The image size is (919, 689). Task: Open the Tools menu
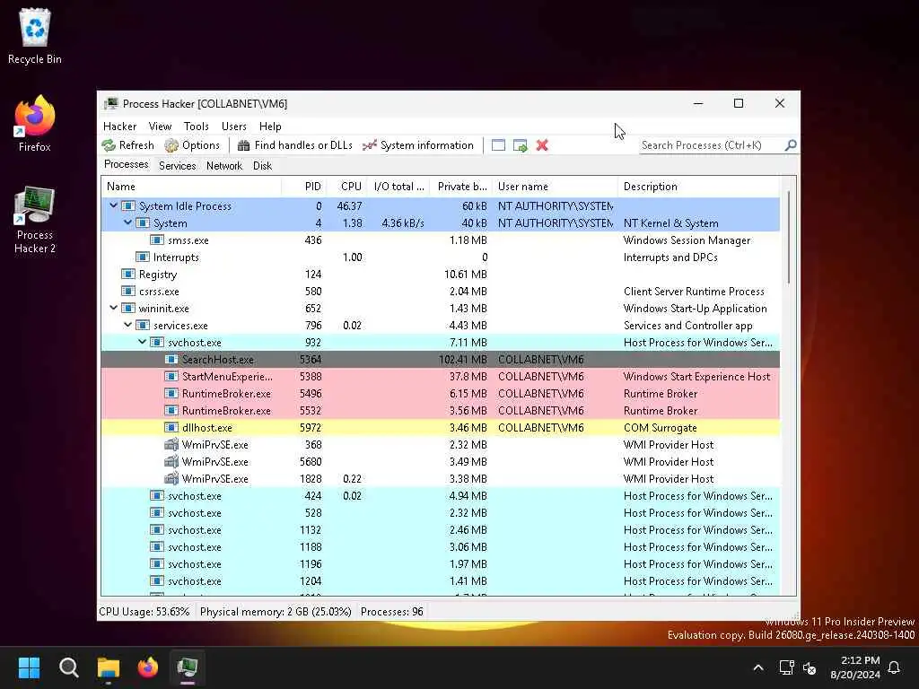pos(197,126)
